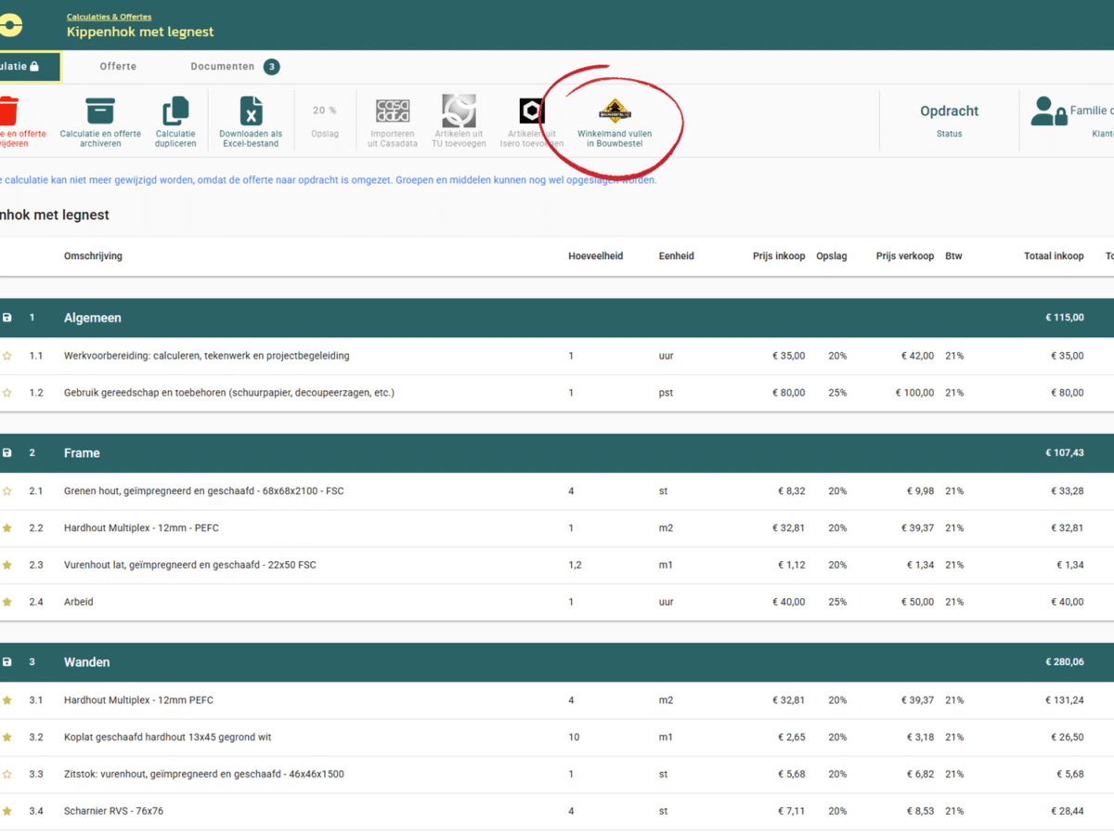Screen dimensions: 1114x836
Task: Click quantity 1,2 in Vurenhout lat row
Action: point(576,565)
